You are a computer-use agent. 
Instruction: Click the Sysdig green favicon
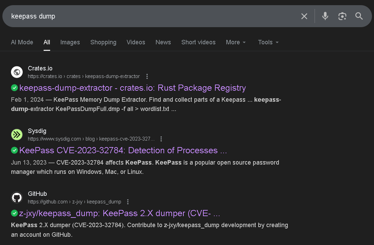point(17,135)
